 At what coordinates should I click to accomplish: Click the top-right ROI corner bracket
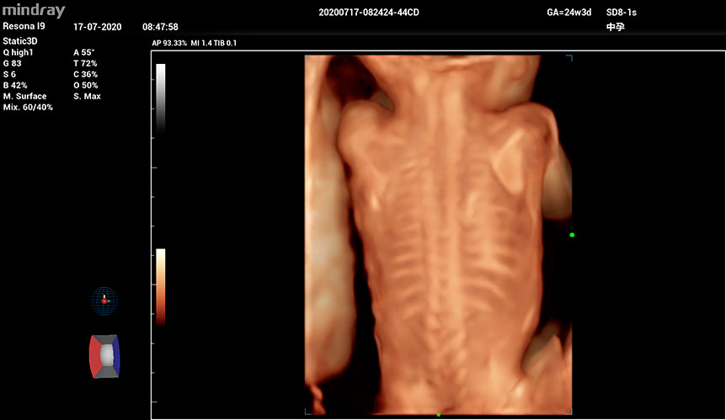569,59
